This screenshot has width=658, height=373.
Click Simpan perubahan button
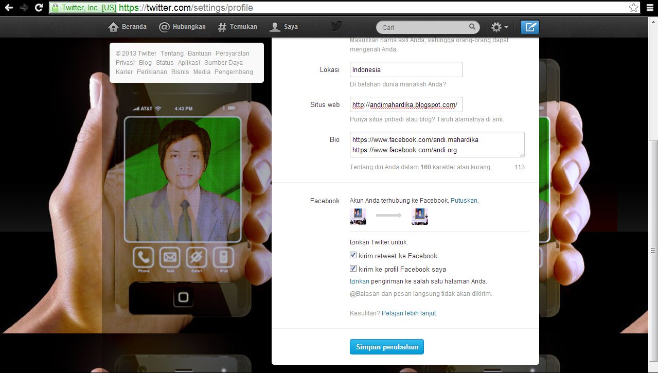(387, 347)
